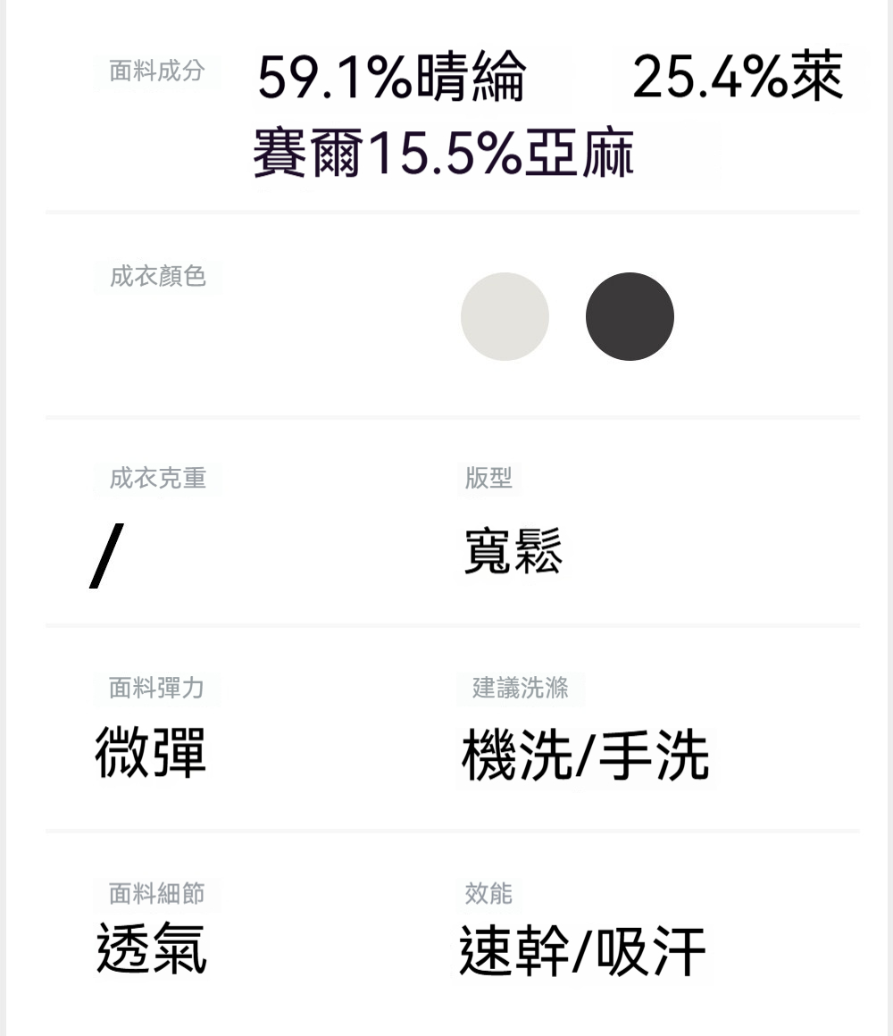This screenshot has height=1036, width=893.
Task: Select the 速幹/吸汗 performance value
Action: [x=582, y=952]
